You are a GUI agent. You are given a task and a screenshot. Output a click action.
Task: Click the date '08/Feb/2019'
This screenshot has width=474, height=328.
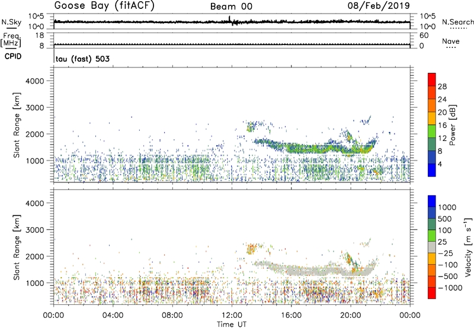tap(379, 5)
